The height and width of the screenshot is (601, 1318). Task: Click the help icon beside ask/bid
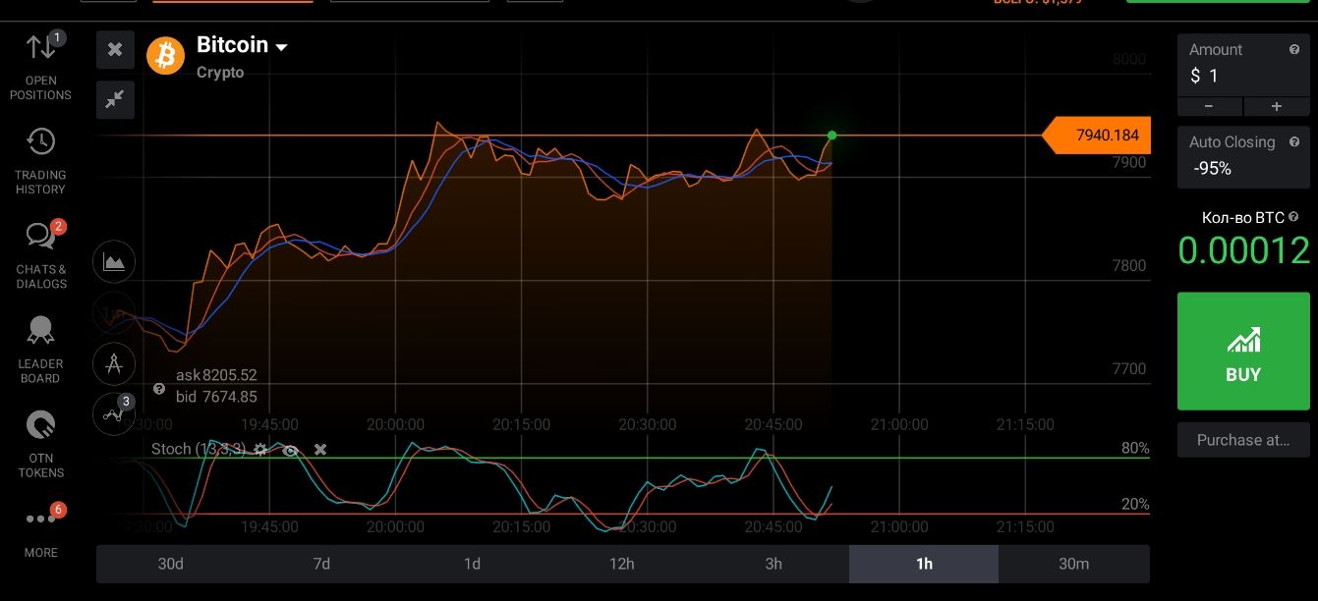pyautogui.click(x=159, y=389)
